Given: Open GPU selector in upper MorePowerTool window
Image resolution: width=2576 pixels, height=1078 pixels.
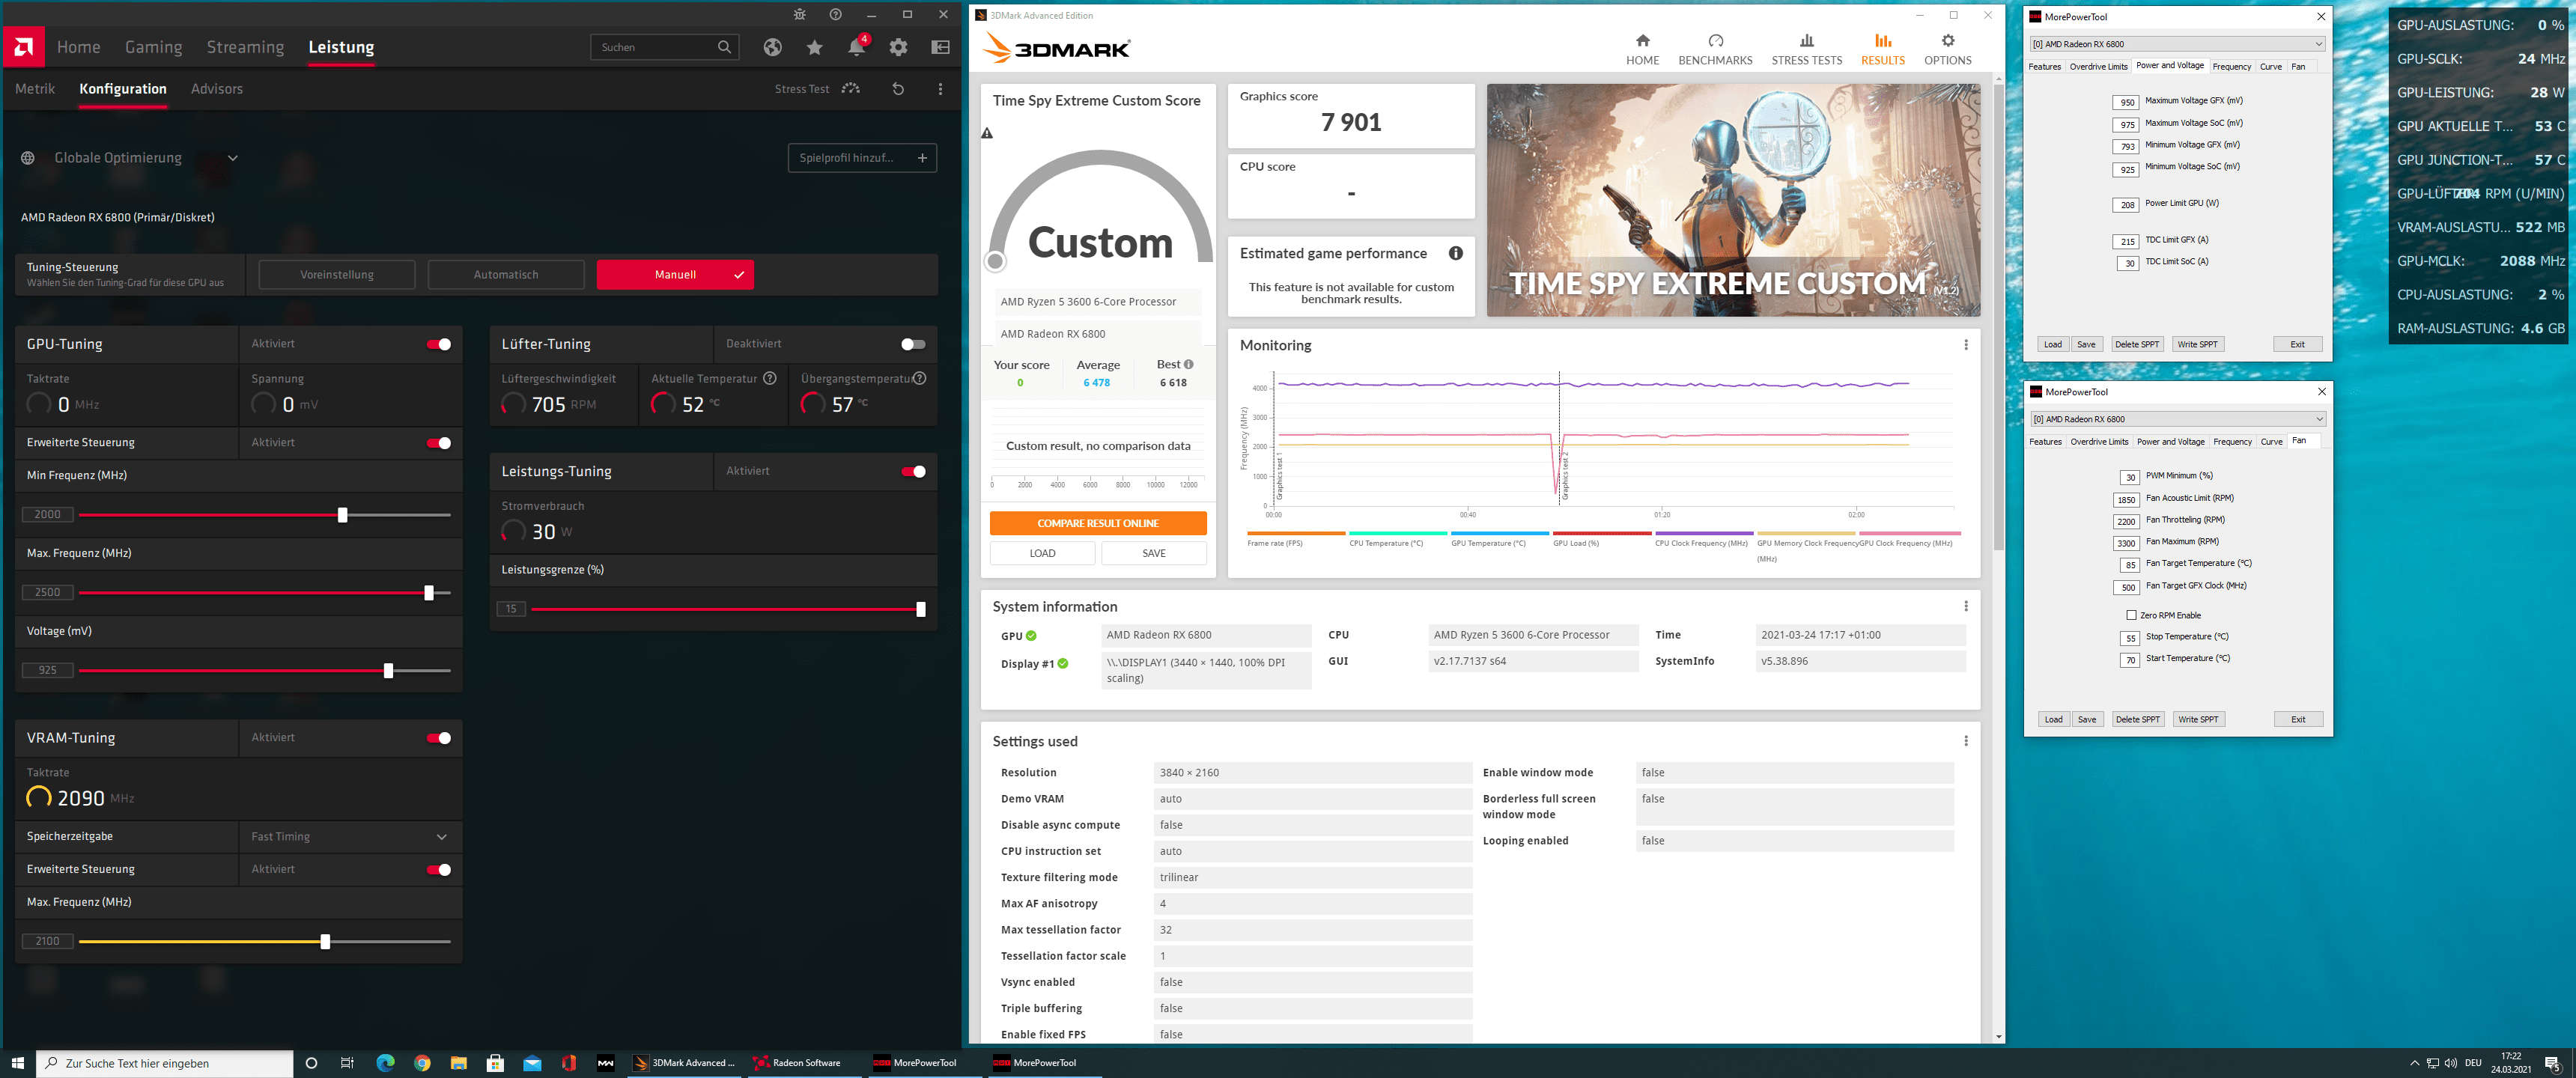Looking at the screenshot, I should pos(2176,44).
